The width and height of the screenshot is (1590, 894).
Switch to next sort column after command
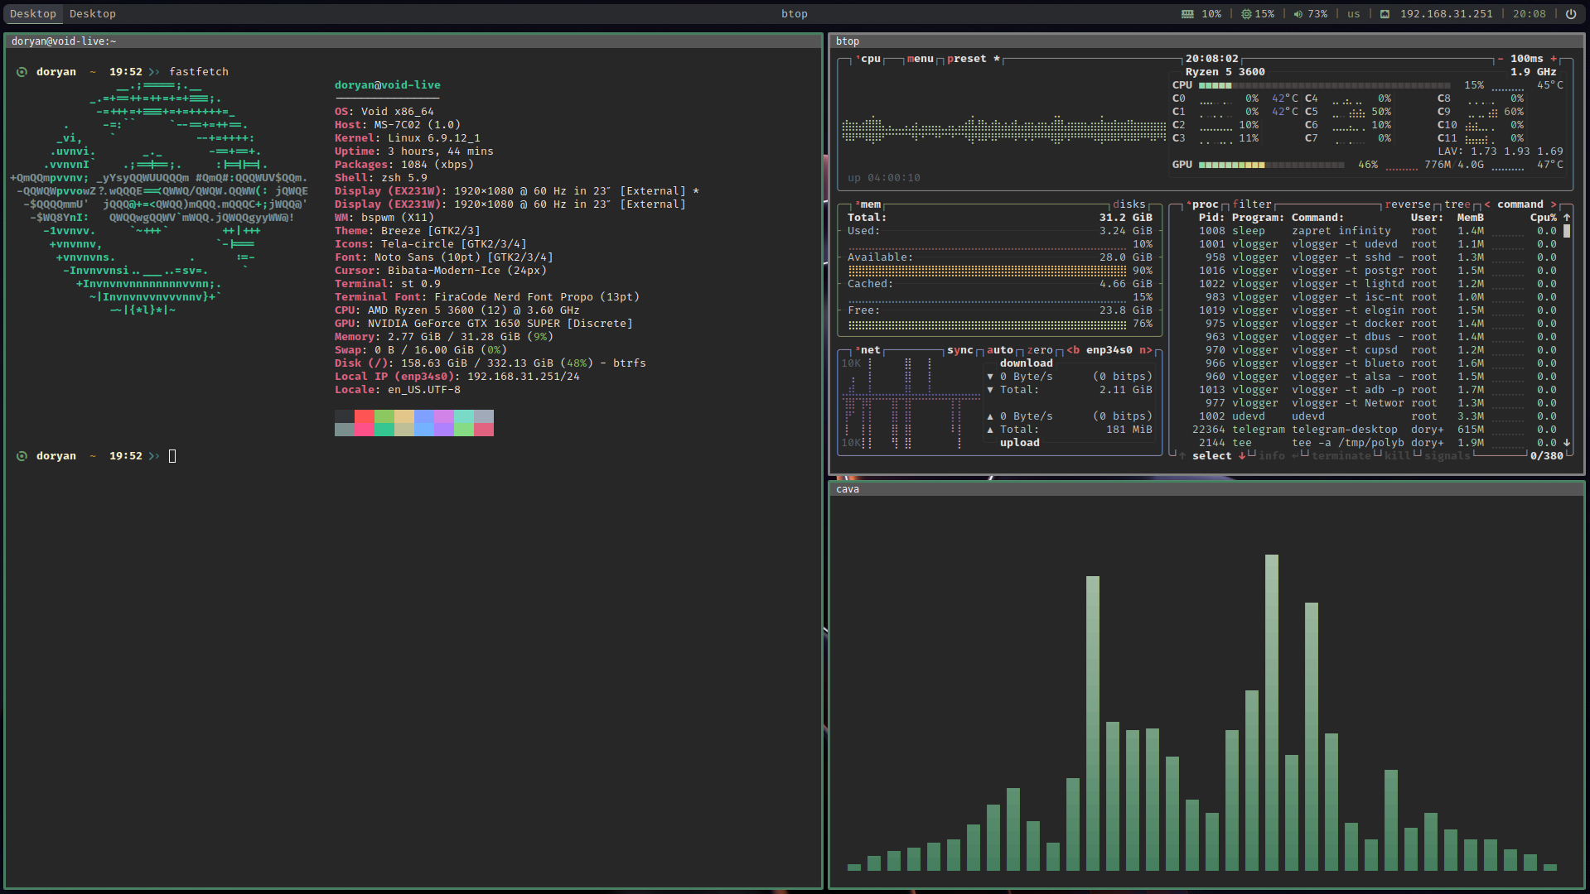coord(1554,204)
